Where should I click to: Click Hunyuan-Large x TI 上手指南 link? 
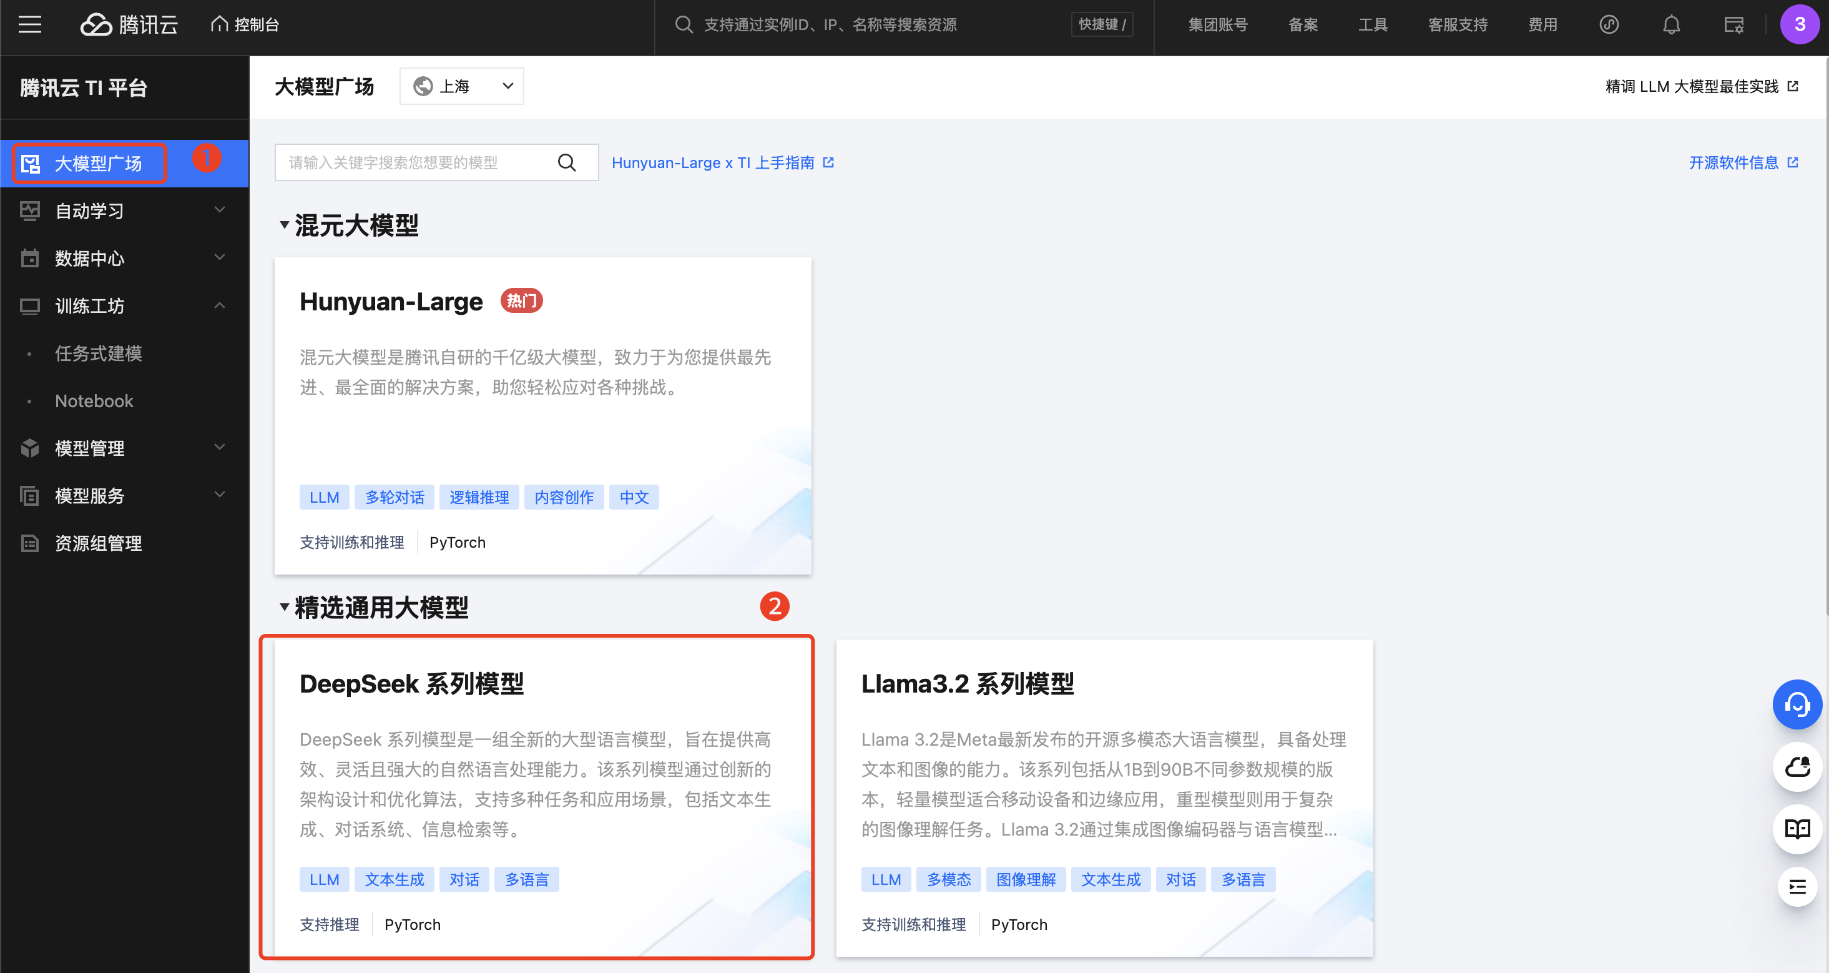pyautogui.click(x=723, y=162)
